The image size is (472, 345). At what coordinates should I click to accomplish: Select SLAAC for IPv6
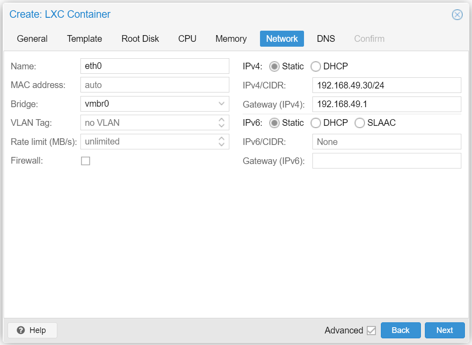(x=360, y=123)
